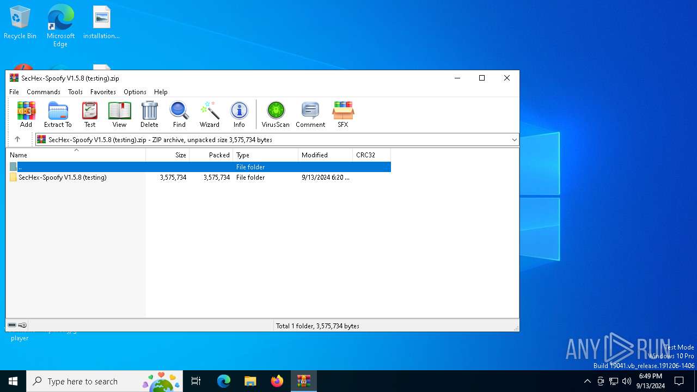The image size is (697, 392).
Task: Open the notification center
Action: (679, 381)
